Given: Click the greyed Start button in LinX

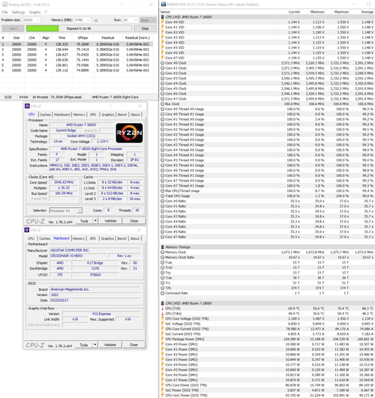Looking at the screenshot, I should pyautogui.click(x=13, y=28).
